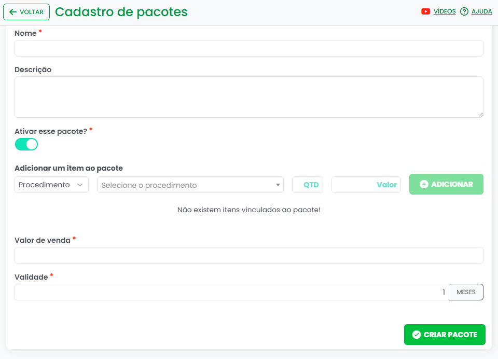This screenshot has width=498, height=359.
Task: Click the YouTube videos icon
Action: (425, 11)
